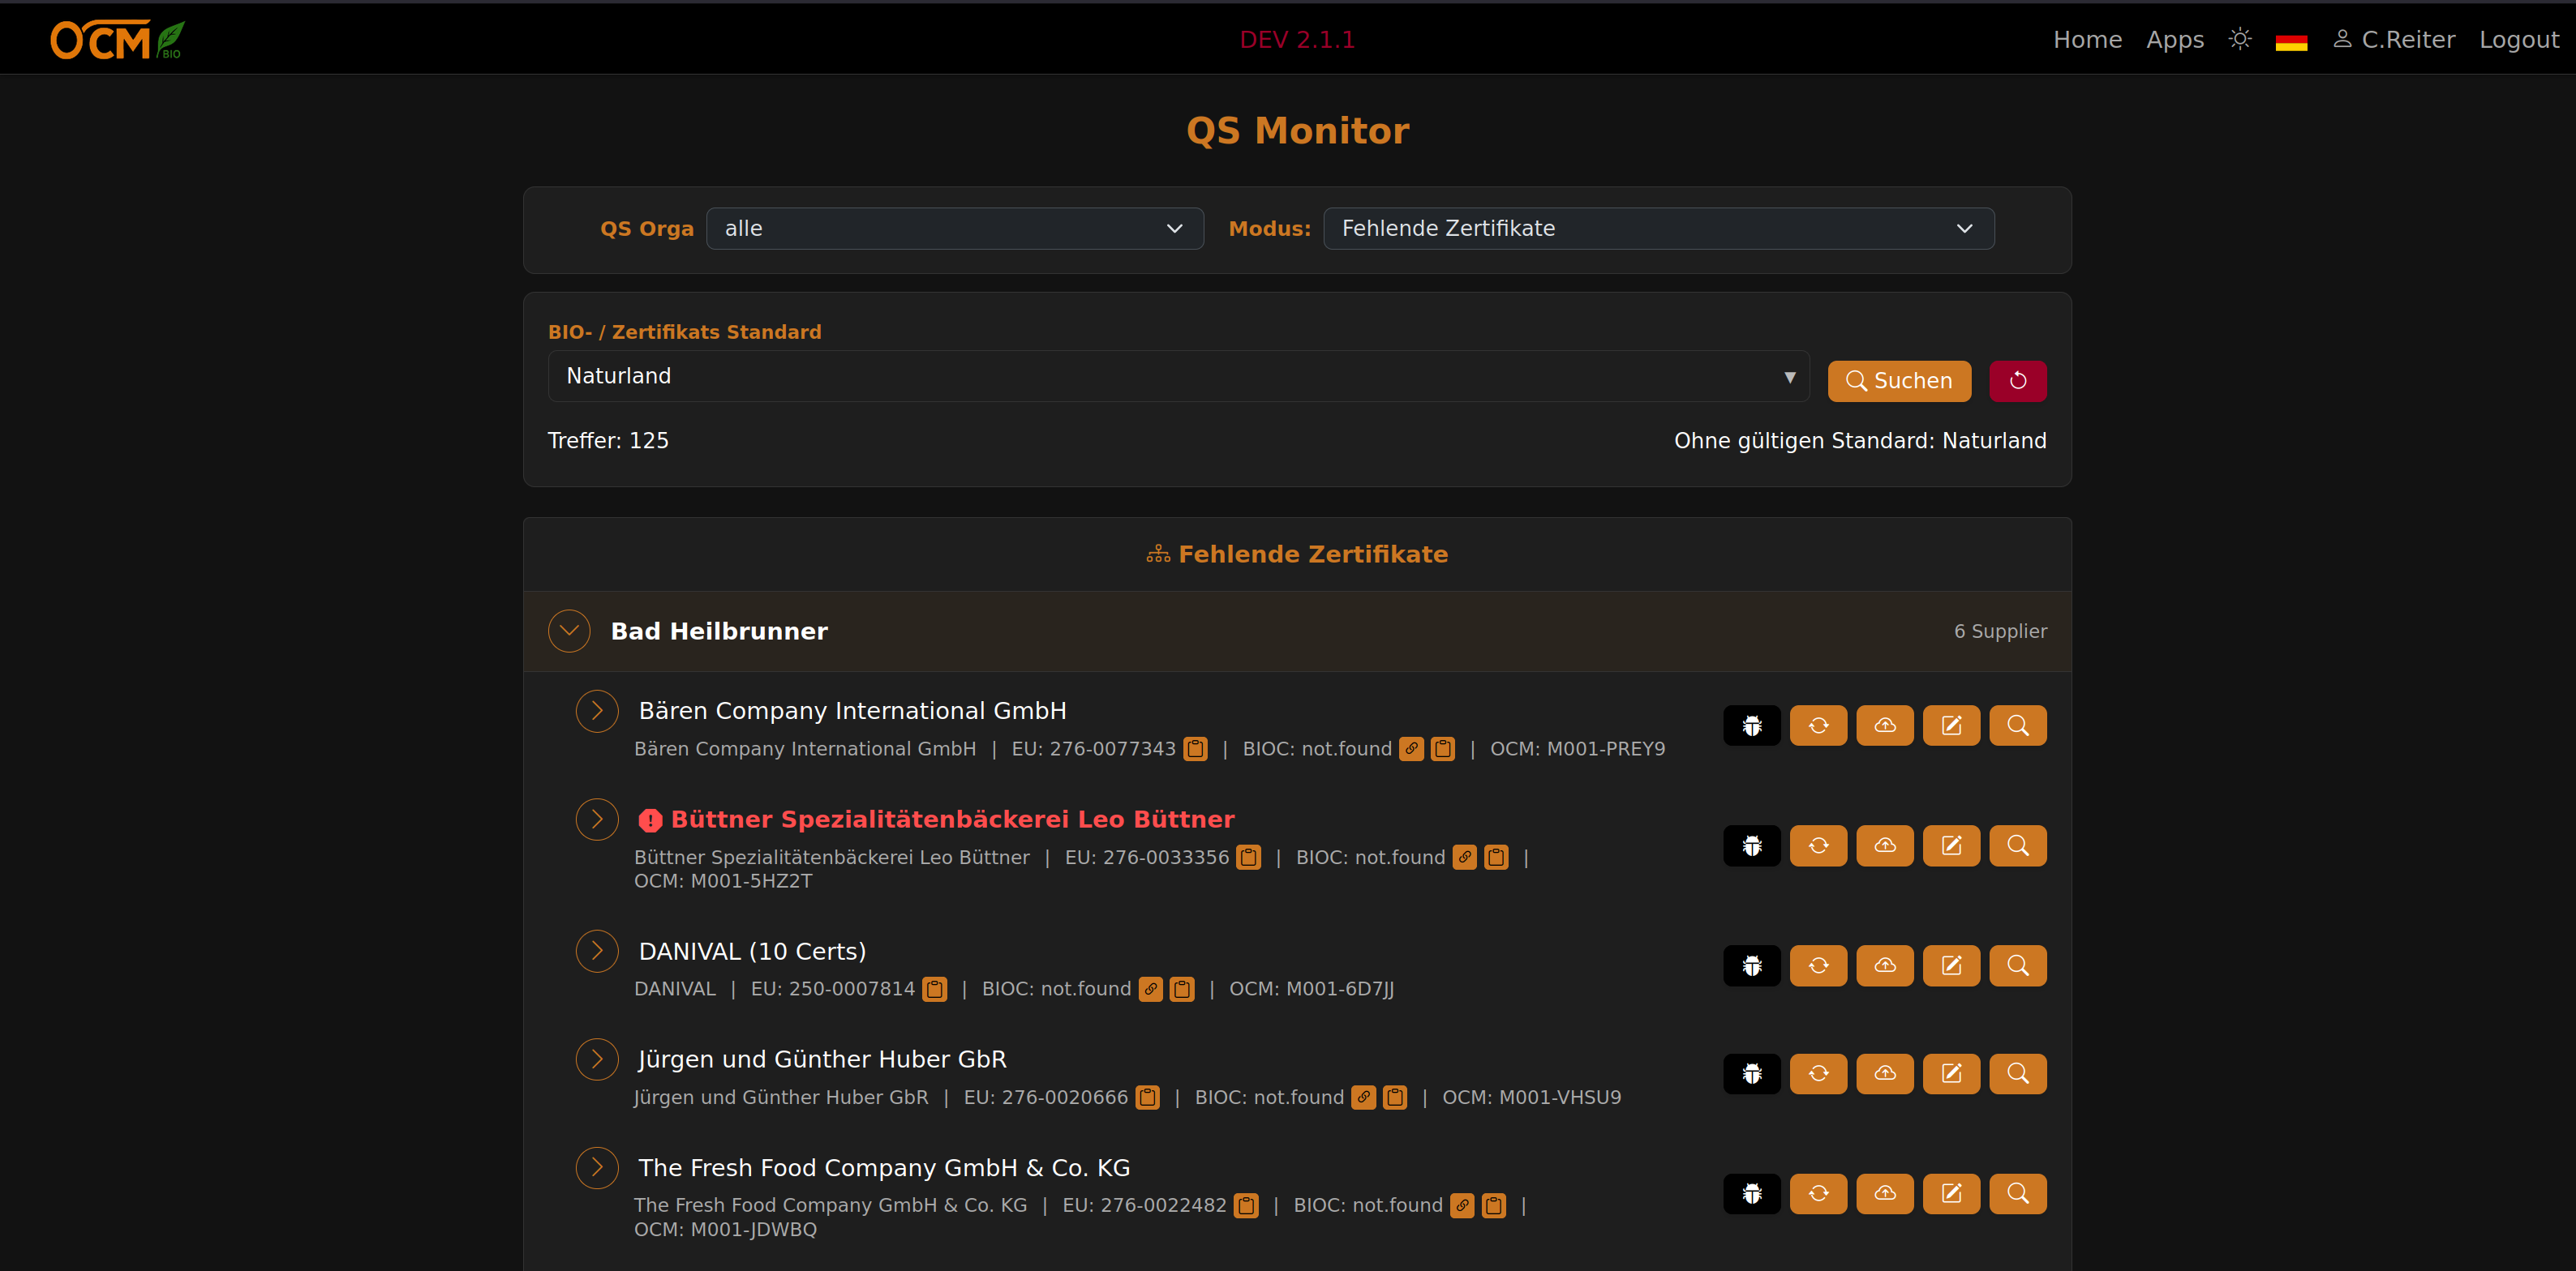The height and width of the screenshot is (1271, 2576).
Task: Toggle the light/dark theme sun icon
Action: 2240,39
